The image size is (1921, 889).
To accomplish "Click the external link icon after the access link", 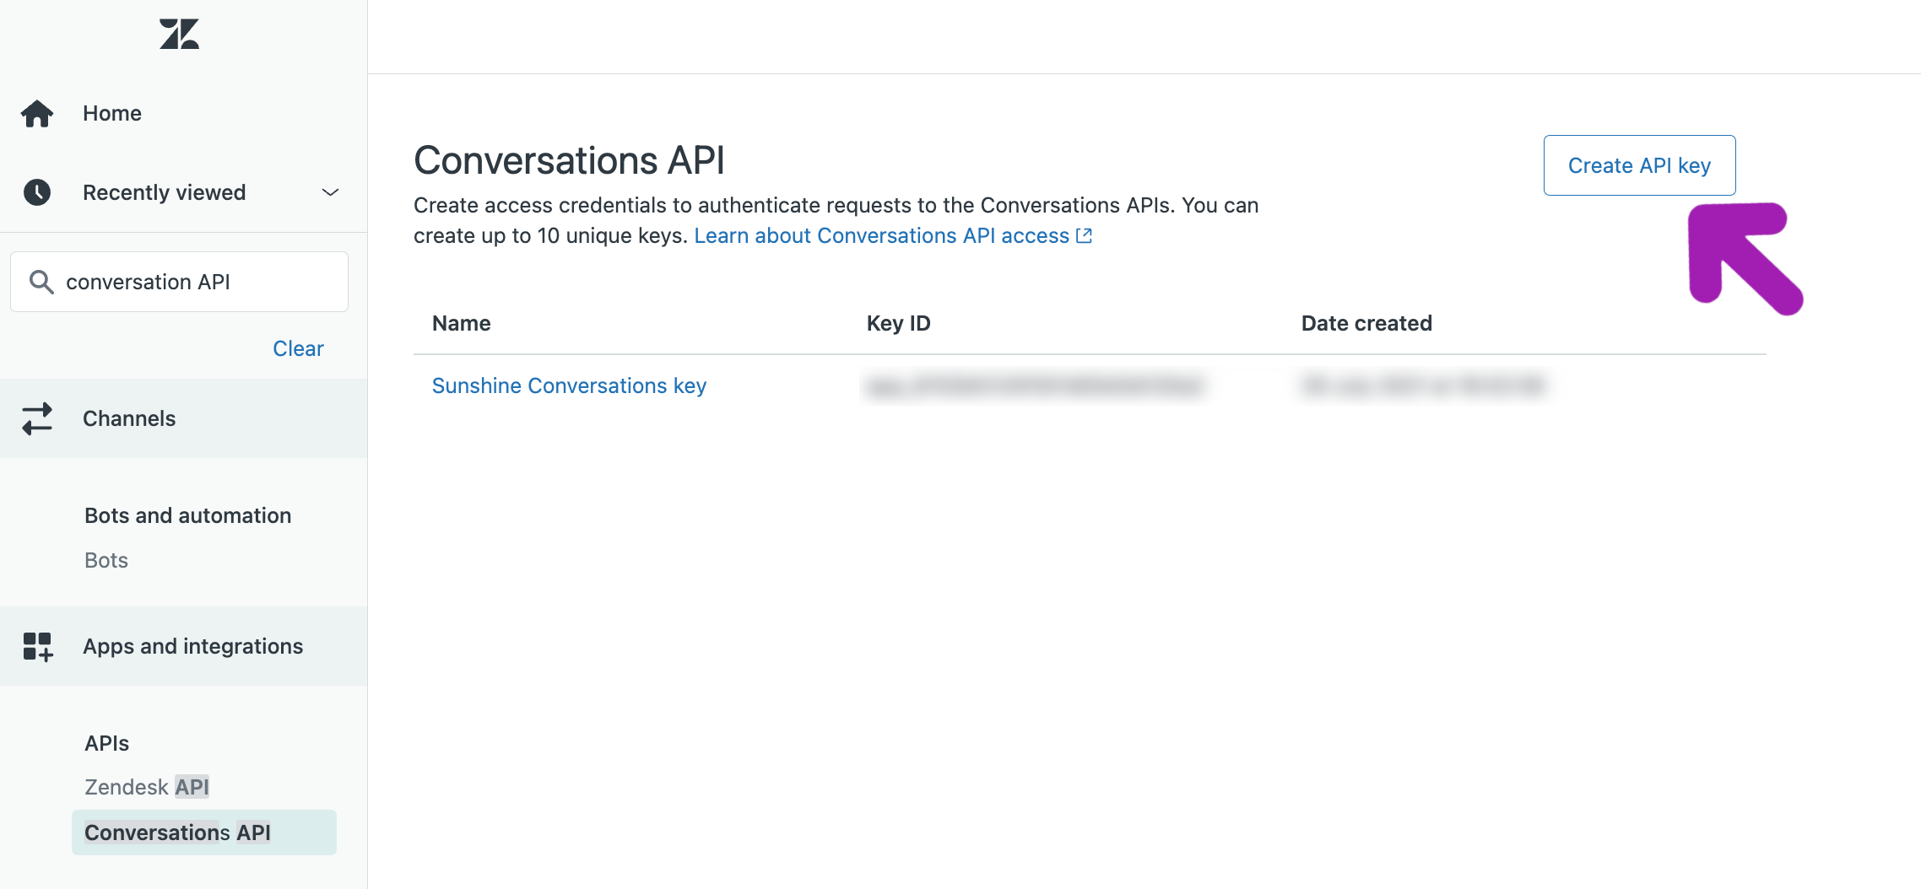I will coord(1085,235).
